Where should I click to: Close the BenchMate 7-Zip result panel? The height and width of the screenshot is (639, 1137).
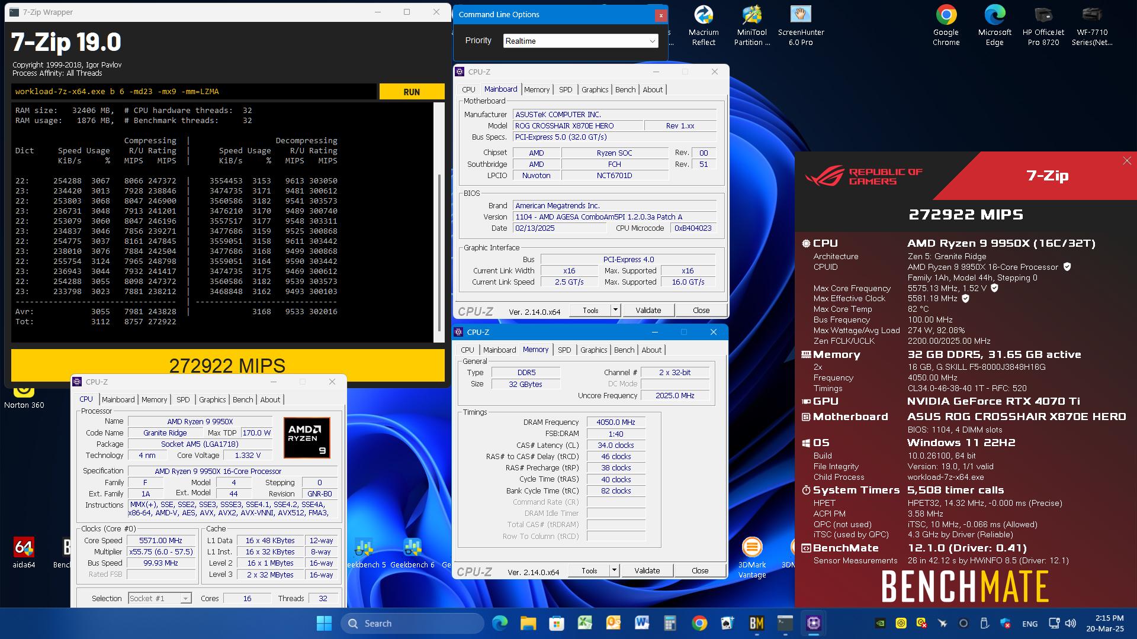[x=1127, y=161]
